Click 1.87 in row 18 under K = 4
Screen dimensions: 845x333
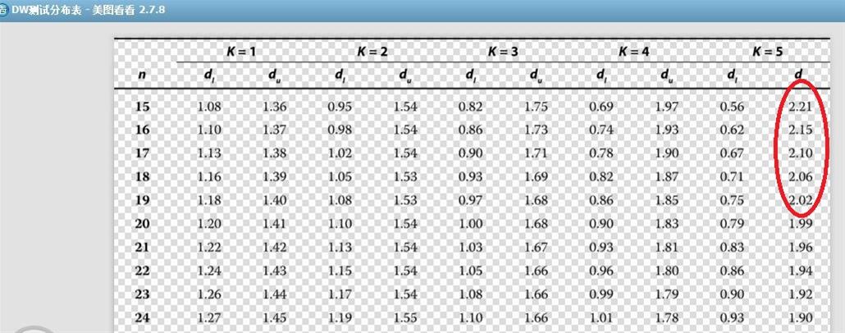(x=667, y=176)
